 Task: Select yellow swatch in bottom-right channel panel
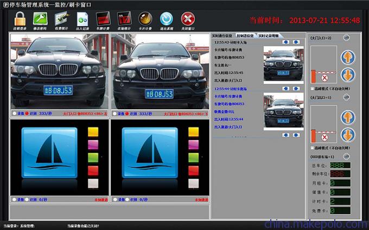pyautogui.click(x=193, y=132)
